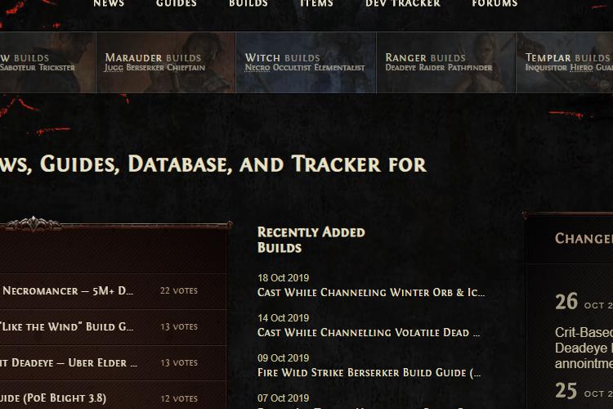Select the Raider ascendancy link
Viewport: 613px width, 409px height.
[x=432, y=68]
